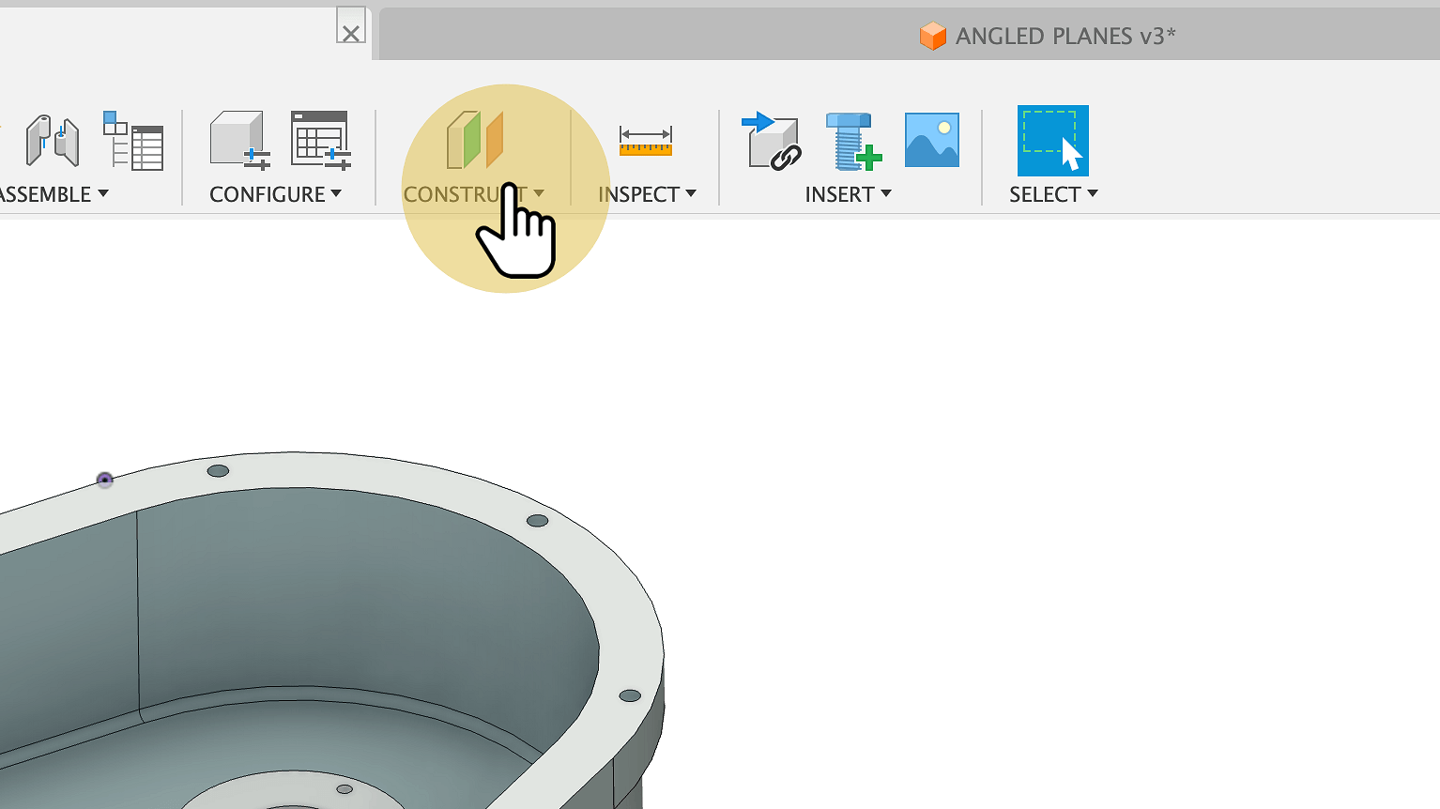
Task: Click the Joint tool icon in Assemble
Action: [x=53, y=141]
